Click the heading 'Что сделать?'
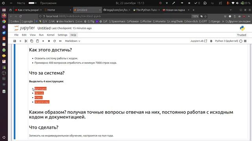Viewport: 252px width, 141px height. [x=44, y=127]
